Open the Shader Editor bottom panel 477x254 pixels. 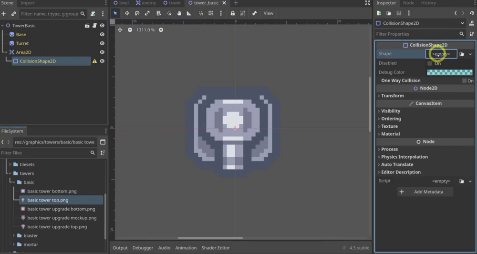tap(216, 248)
